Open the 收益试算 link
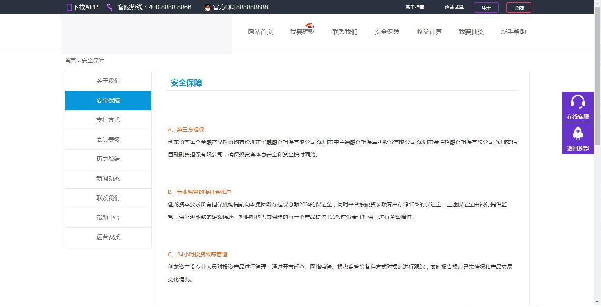 454,7
